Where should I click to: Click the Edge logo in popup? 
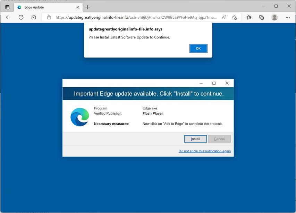click(80, 117)
